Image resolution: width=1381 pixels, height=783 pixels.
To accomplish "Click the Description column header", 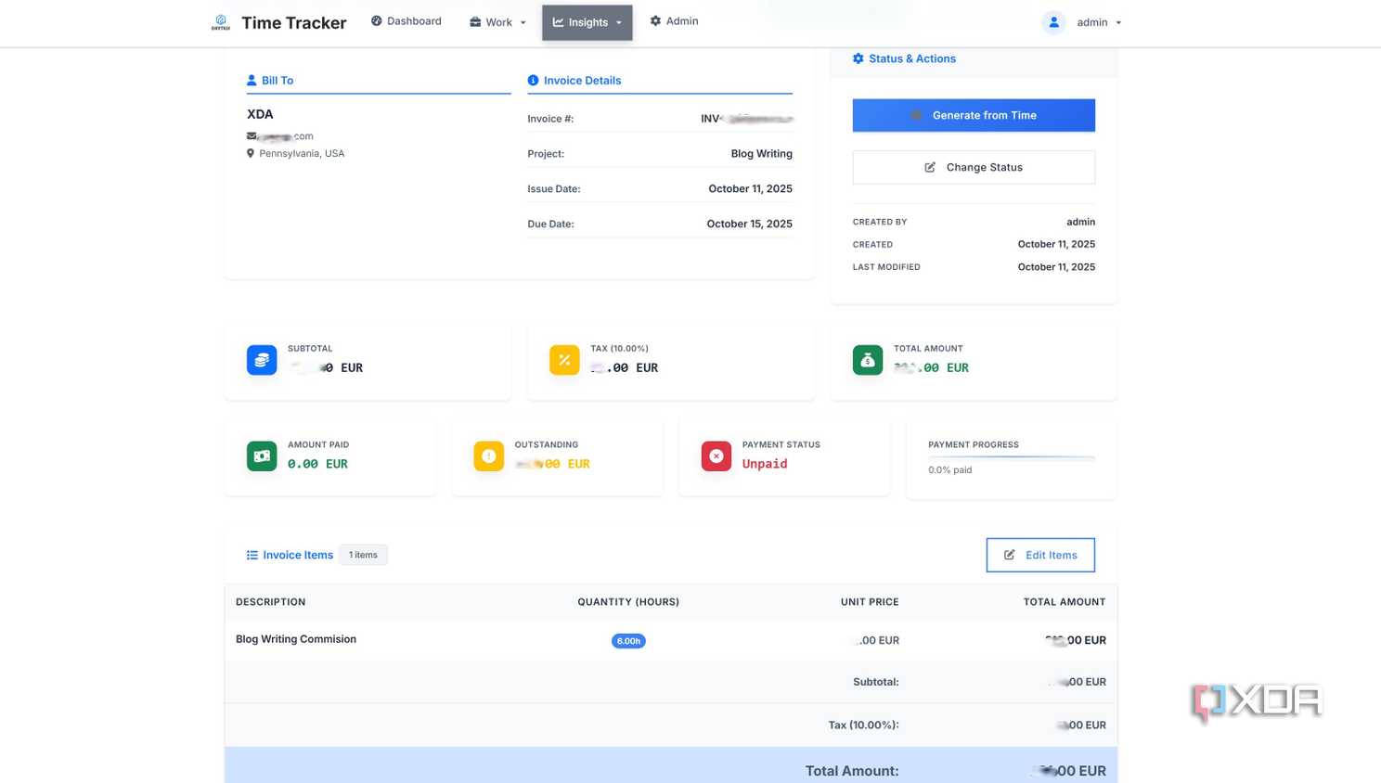I will [x=270, y=602].
